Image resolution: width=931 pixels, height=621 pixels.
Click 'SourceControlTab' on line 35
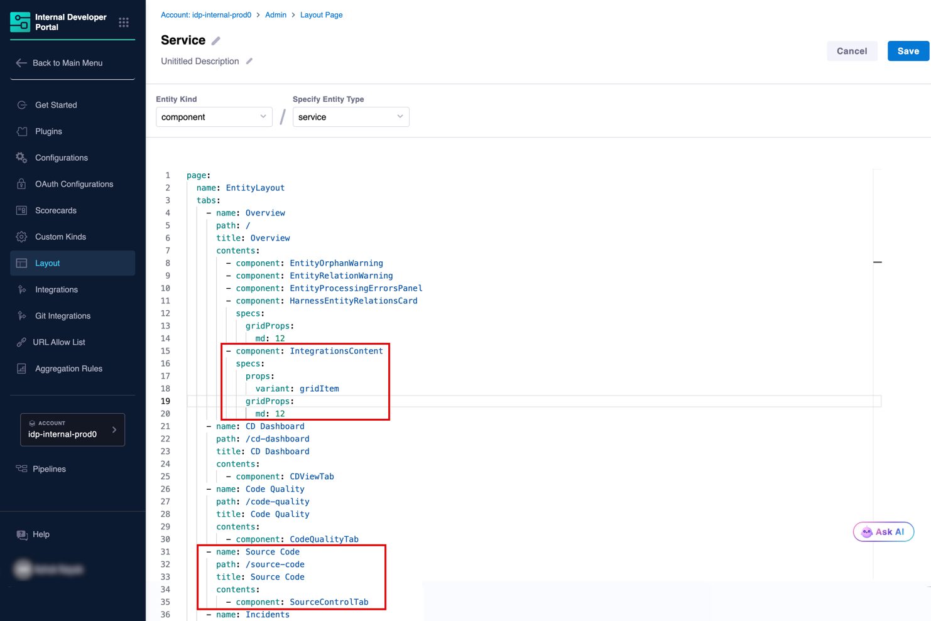(x=329, y=602)
